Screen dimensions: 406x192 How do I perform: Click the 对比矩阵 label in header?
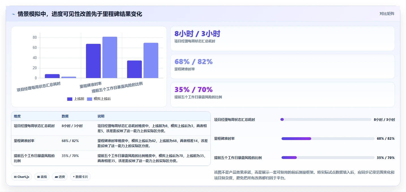point(387,14)
